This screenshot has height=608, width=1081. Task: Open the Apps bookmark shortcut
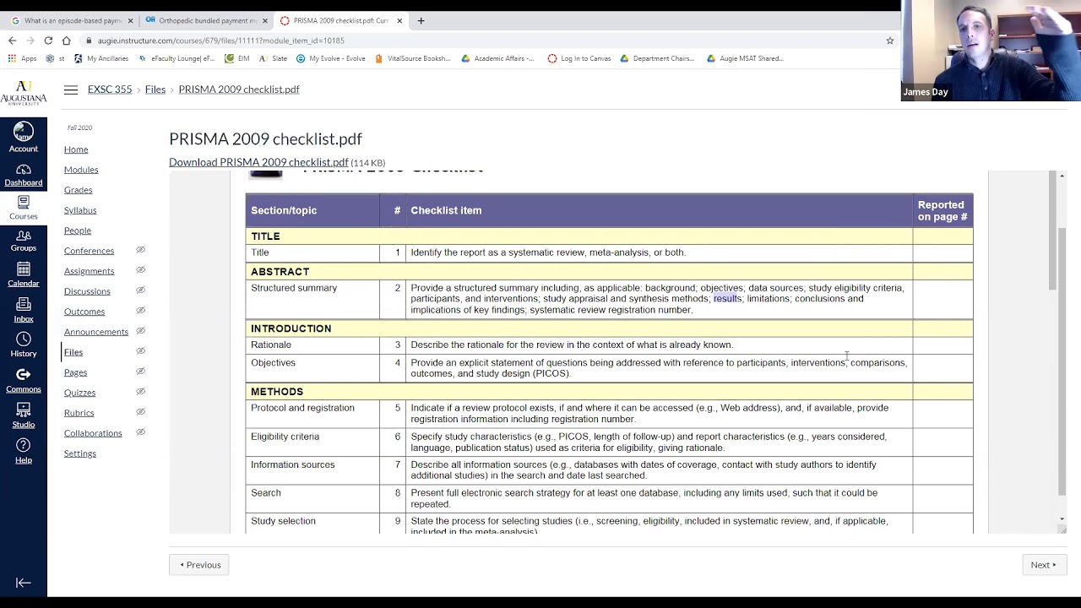pyautogui.click(x=23, y=58)
